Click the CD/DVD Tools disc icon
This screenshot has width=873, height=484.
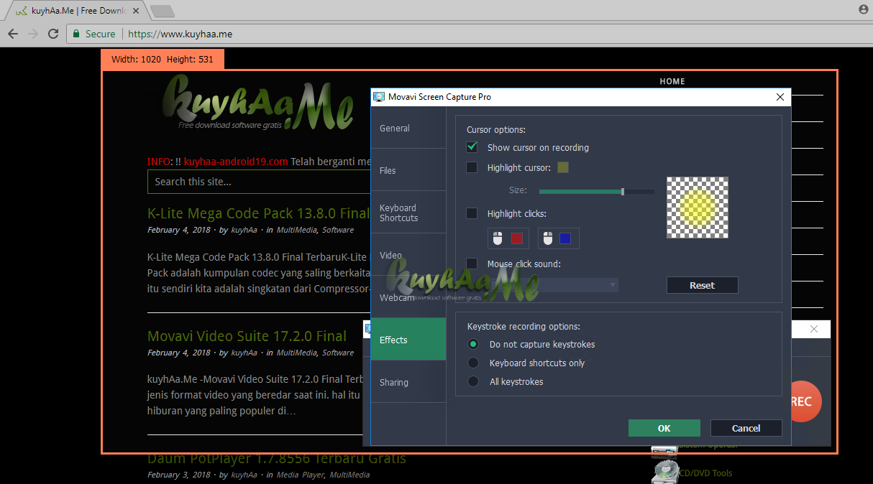point(664,472)
